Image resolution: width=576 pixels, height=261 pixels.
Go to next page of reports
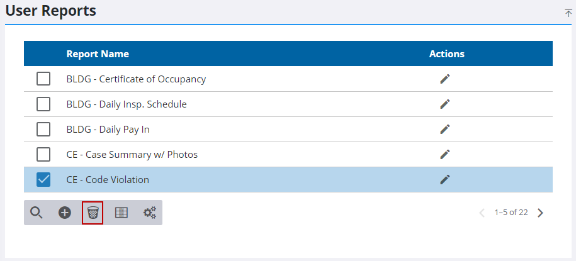(540, 213)
